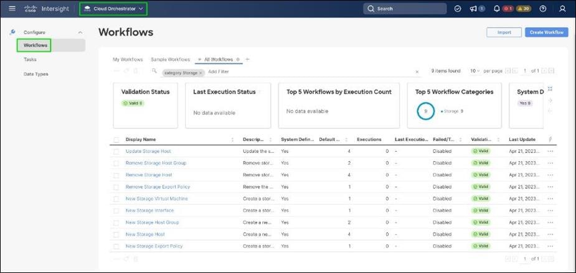576x273 pixels.
Task: Open the announcements megaphone icon
Action: pyautogui.click(x=473, y=9)
